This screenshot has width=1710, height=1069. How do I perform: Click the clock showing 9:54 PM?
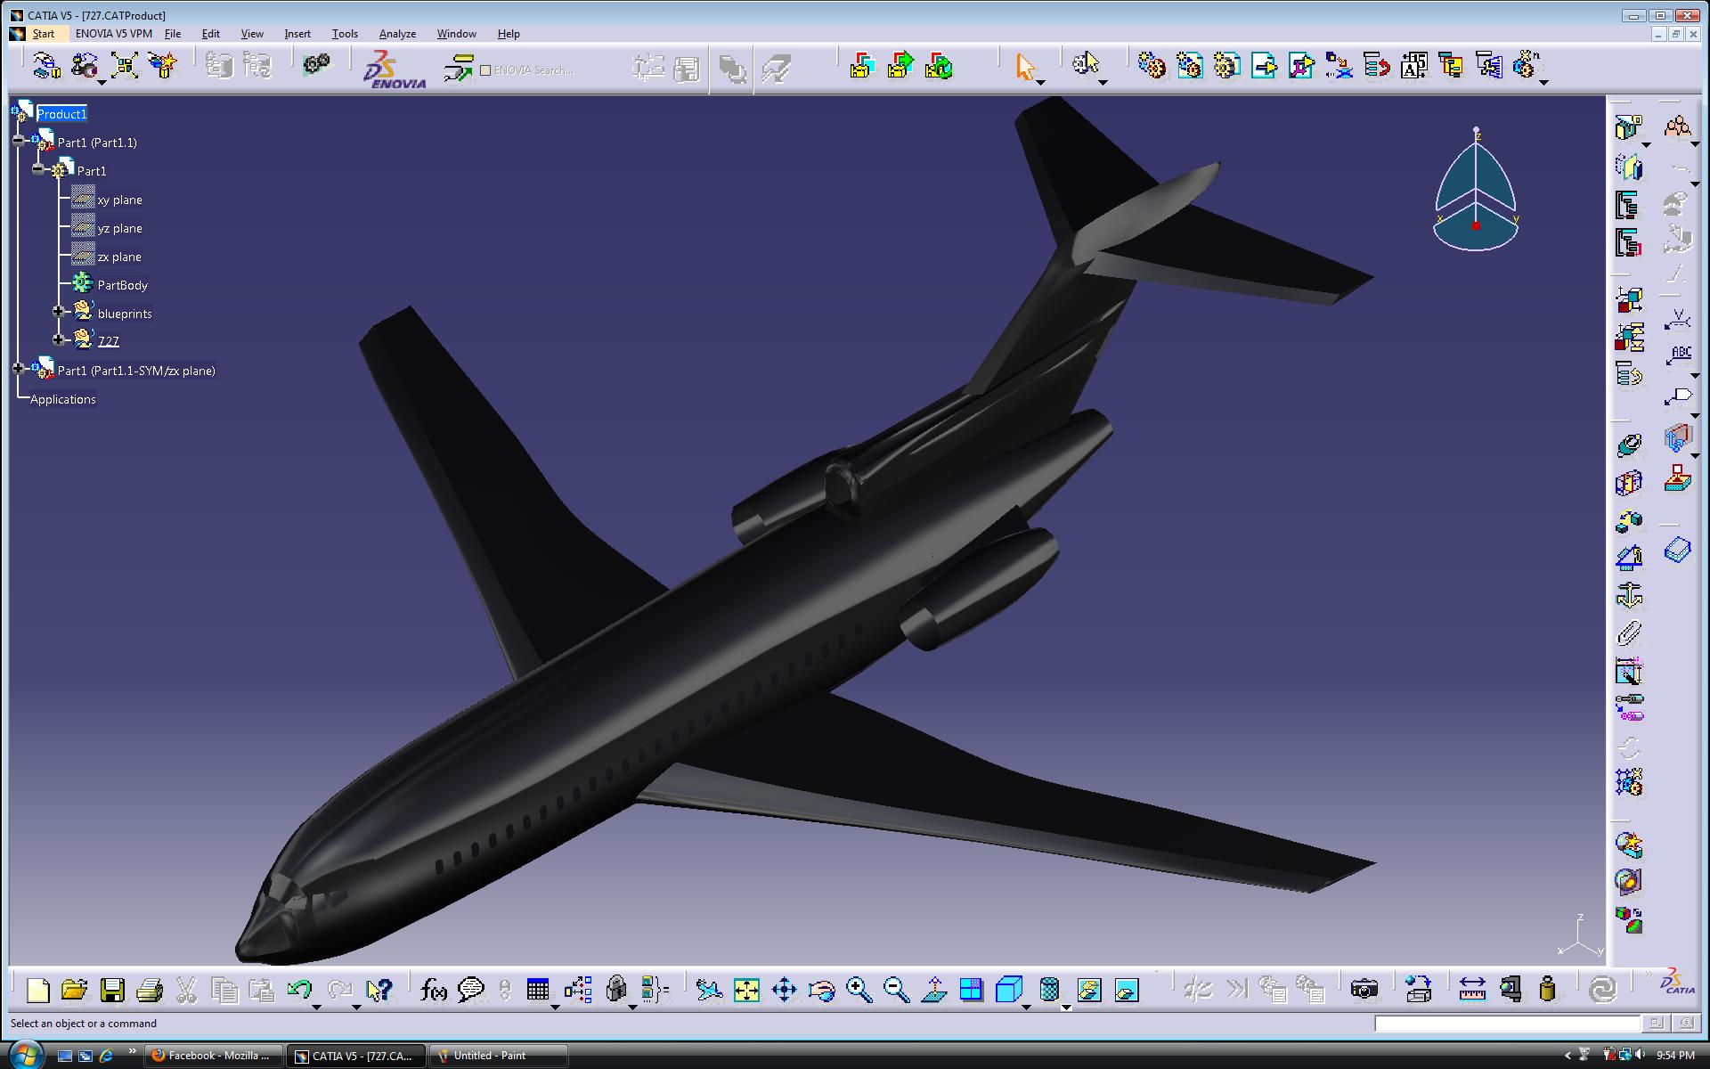1674,1056
